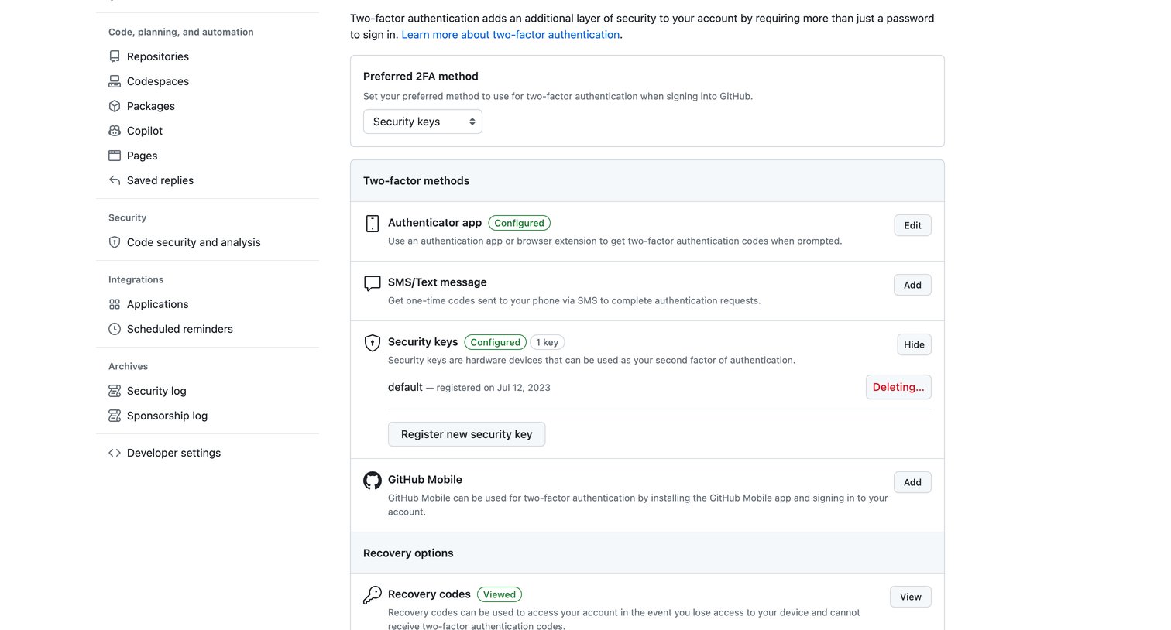The width and height of the screenshot is (1171, 630).
Task: Open Codespaces settings page
Action: [x=158, y=81]
